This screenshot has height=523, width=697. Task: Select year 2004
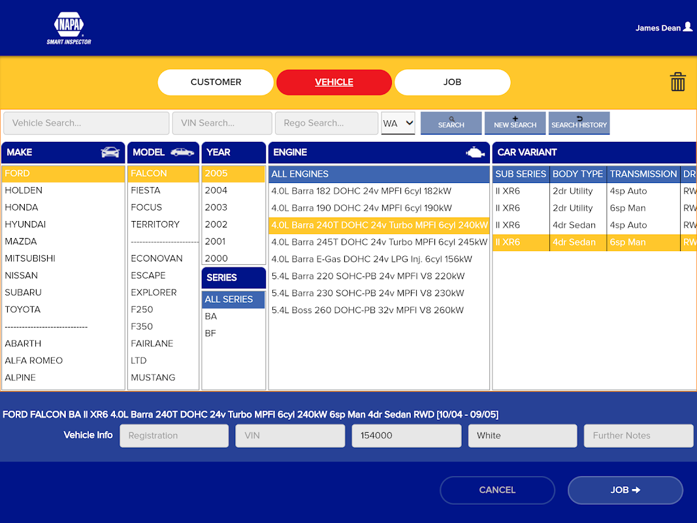pyautogui.click(x=233, y=190)
